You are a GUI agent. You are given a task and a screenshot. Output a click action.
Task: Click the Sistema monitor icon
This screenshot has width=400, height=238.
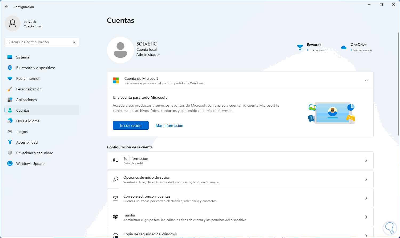(x=10, y=57)
